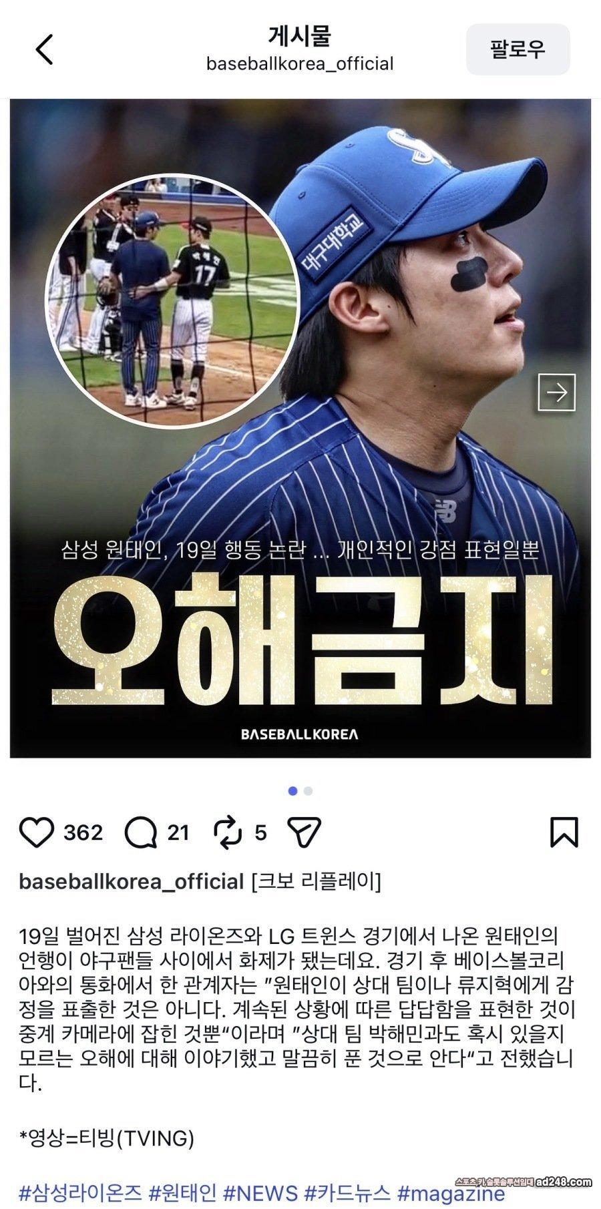
Task: Select the first carousel page dot
Action: point(292,791)
